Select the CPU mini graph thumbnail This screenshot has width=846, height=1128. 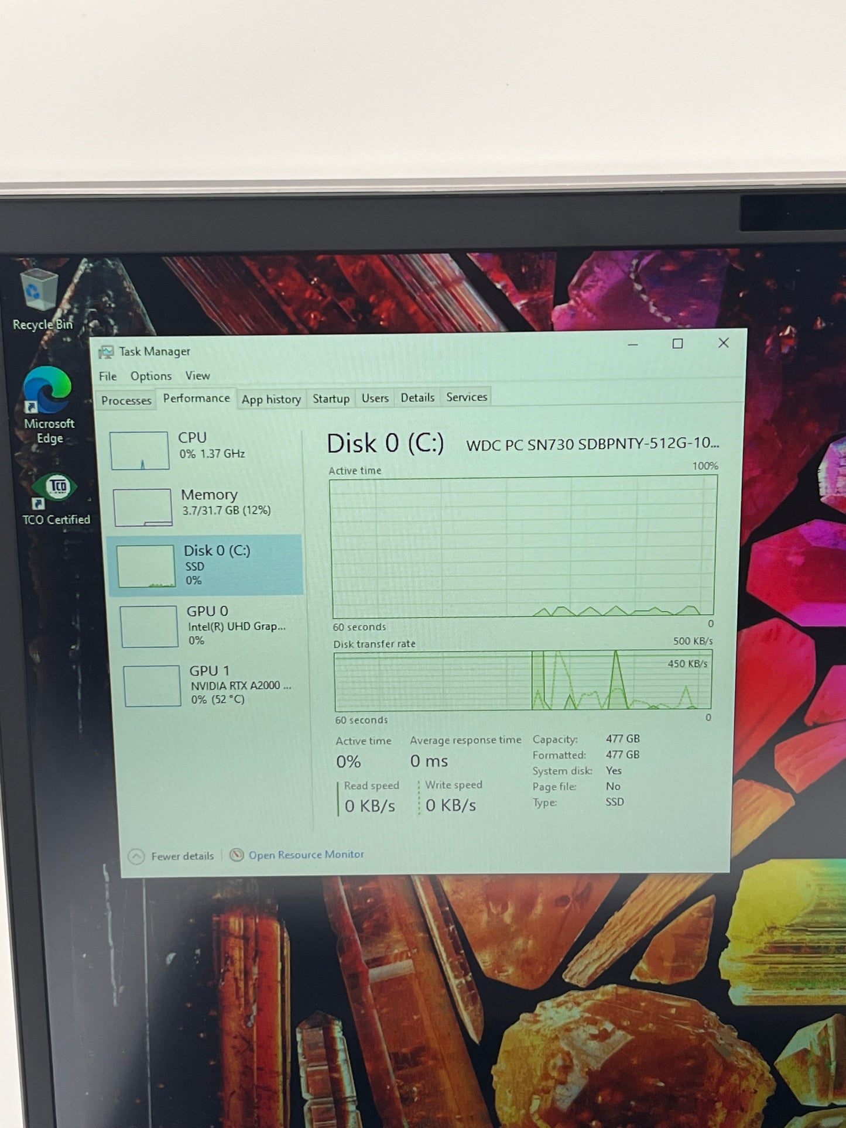[x=139, y=450]
